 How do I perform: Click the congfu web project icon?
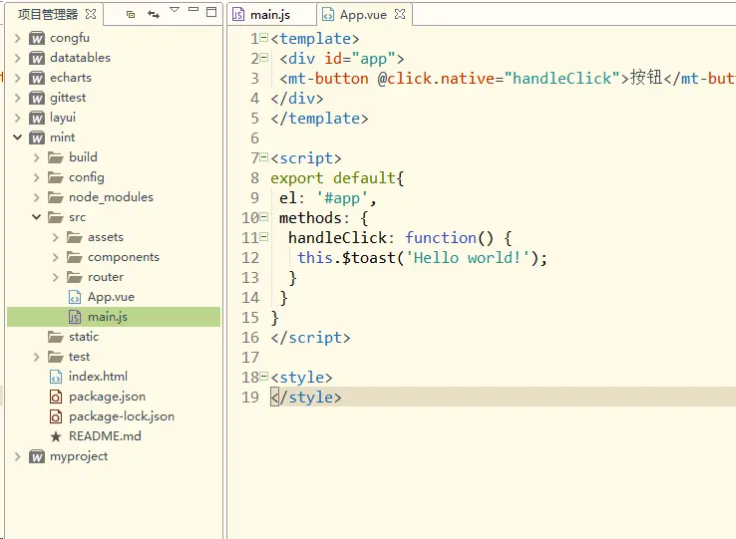(37, 38)
